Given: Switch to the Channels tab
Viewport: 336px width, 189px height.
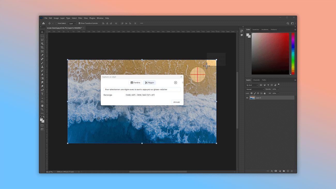Looking at the screenshot, I should pos(256,80).
